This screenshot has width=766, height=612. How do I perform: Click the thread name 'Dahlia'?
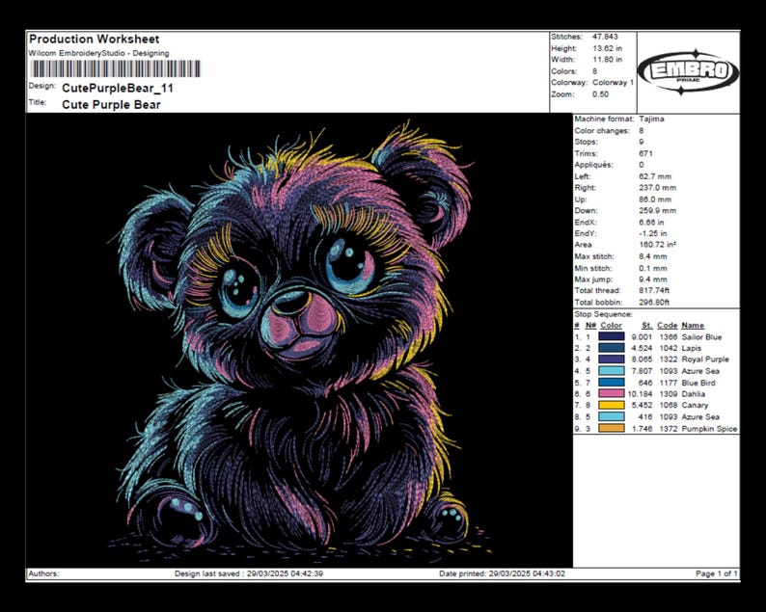[694, 394]
